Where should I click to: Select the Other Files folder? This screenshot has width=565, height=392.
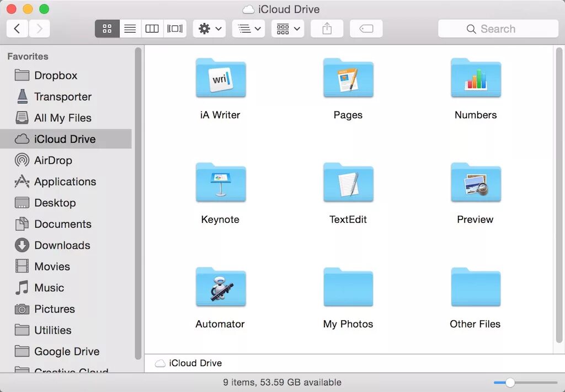point(476,287)
